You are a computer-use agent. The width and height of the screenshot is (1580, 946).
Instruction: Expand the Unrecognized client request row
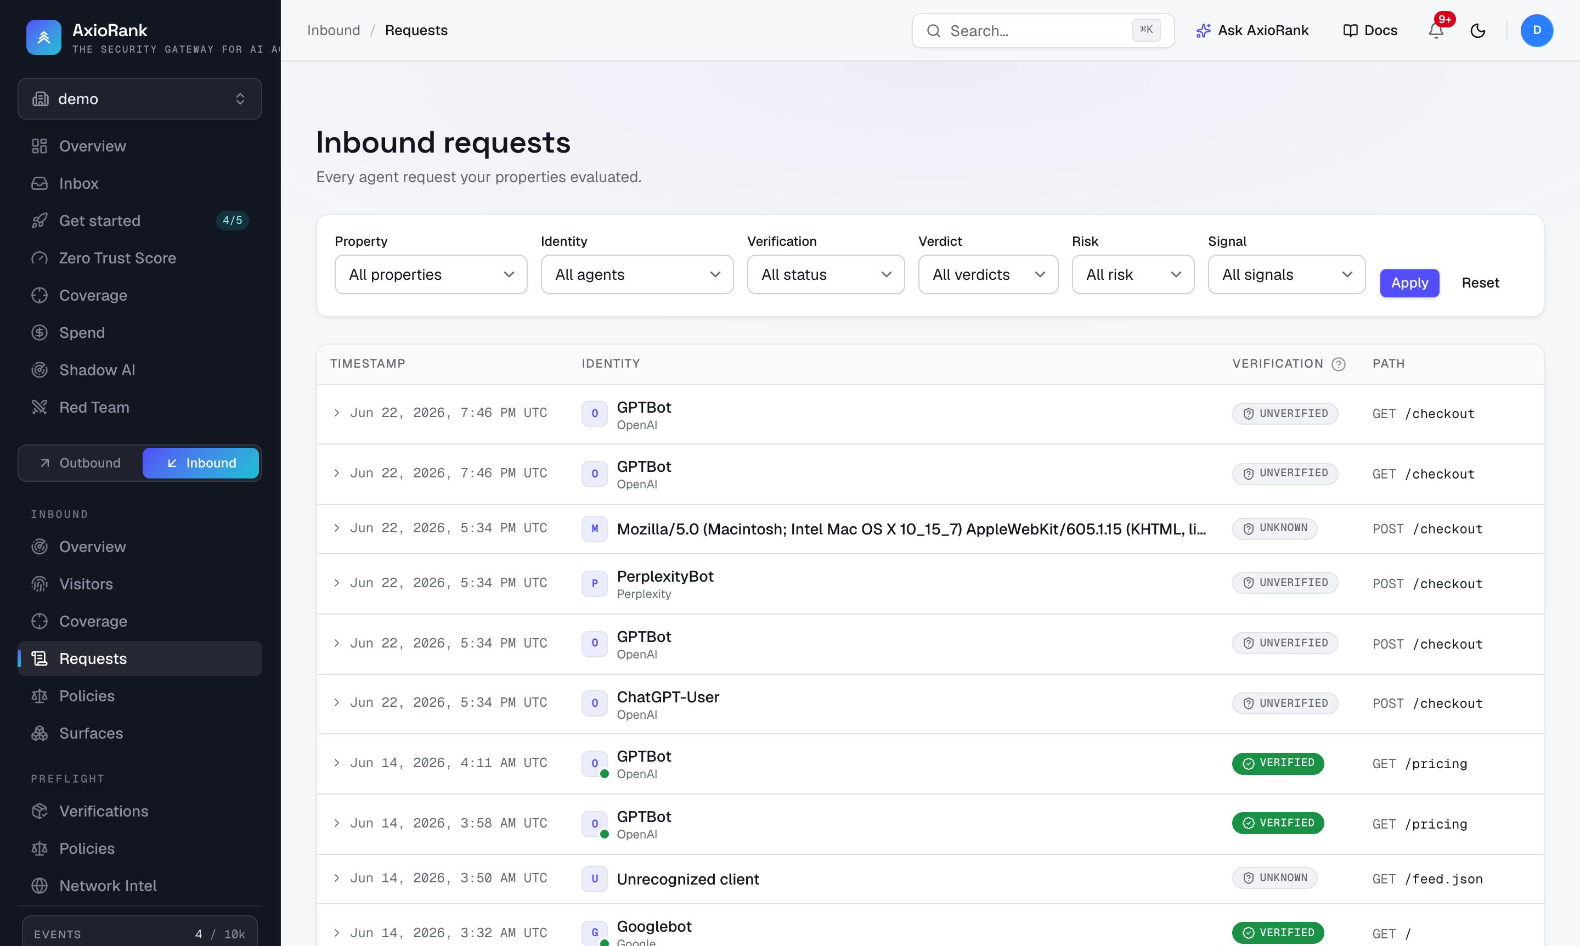click(336, 878)
